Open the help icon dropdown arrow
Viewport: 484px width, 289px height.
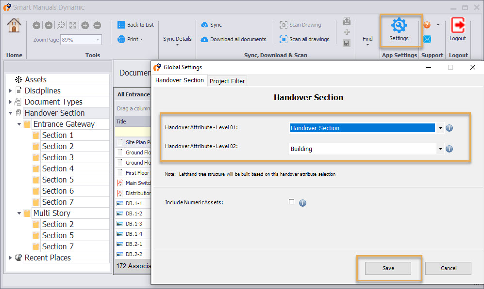[x=438, y=25]
